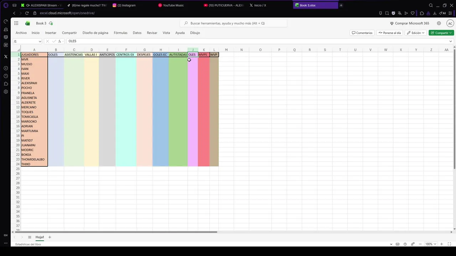Open the Fórmulas ribbon tab
456x256 pixels.
(x=120, y=33)
